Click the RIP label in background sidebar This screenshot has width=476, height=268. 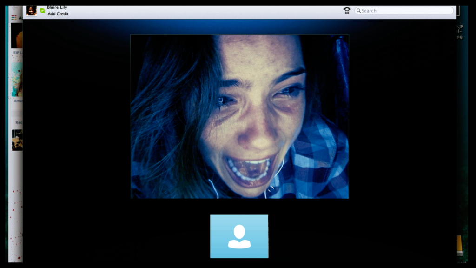coord(17,53)
